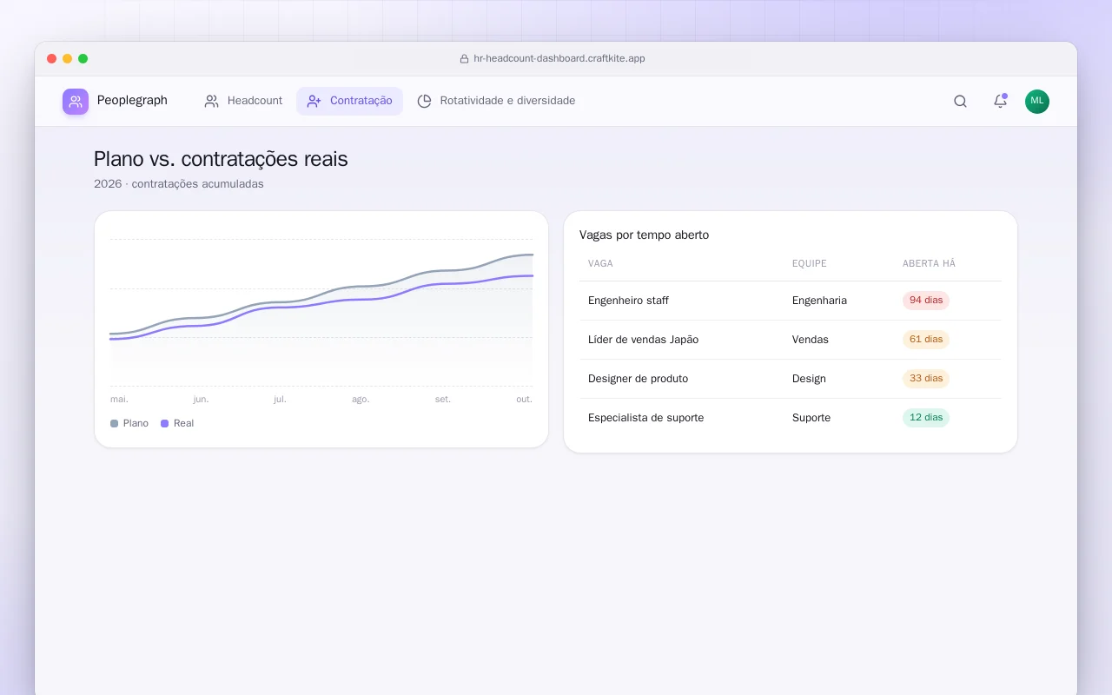Toggle the Real legend series
The height and width of the screenshot is (695, 1112).
(177, 423)
